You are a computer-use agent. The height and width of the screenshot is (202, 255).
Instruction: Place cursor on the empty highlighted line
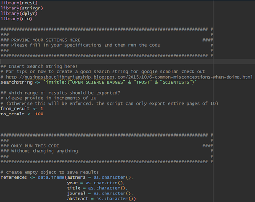pos(128,61)
